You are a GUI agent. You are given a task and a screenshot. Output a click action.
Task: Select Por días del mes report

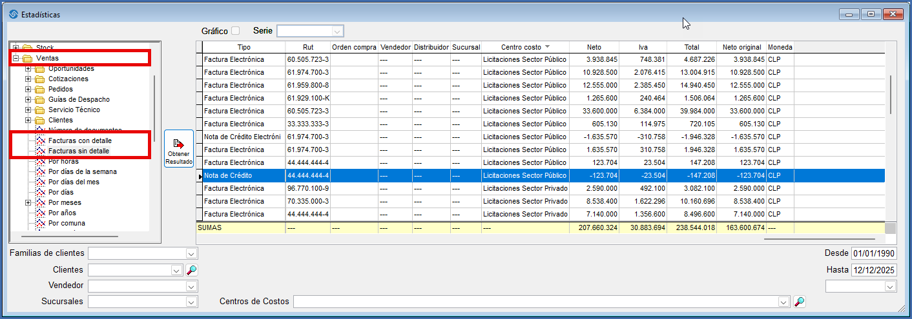74,182
